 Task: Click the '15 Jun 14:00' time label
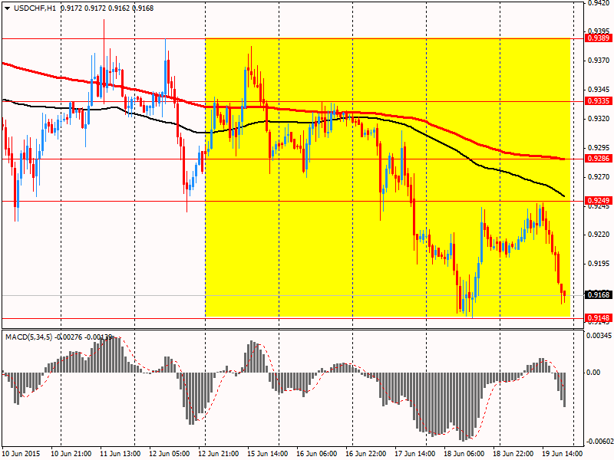269,453
